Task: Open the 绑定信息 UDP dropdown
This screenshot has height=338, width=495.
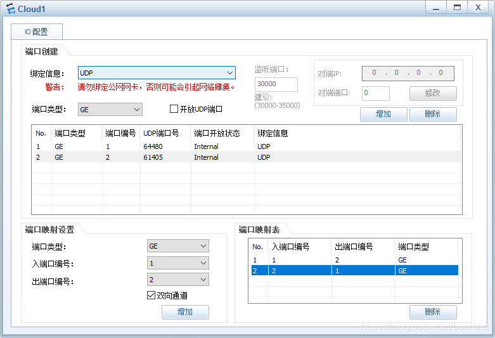Action: (157, 73)
